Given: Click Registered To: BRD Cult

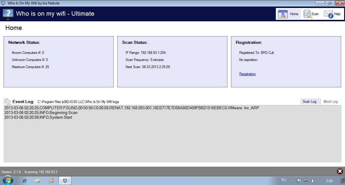Looking at the screenshot, I should tap(257, 53).
